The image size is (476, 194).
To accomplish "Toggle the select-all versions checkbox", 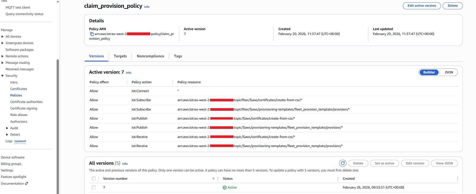I will coord(94,178).
